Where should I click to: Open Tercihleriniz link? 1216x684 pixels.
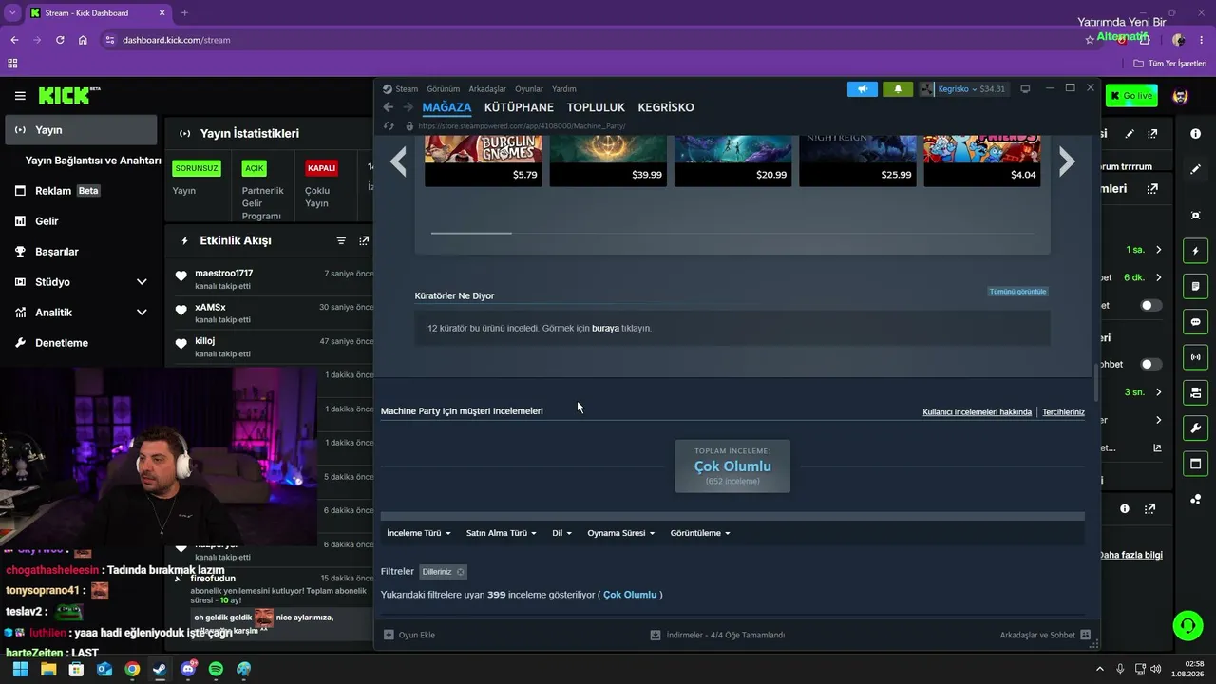1064,412
